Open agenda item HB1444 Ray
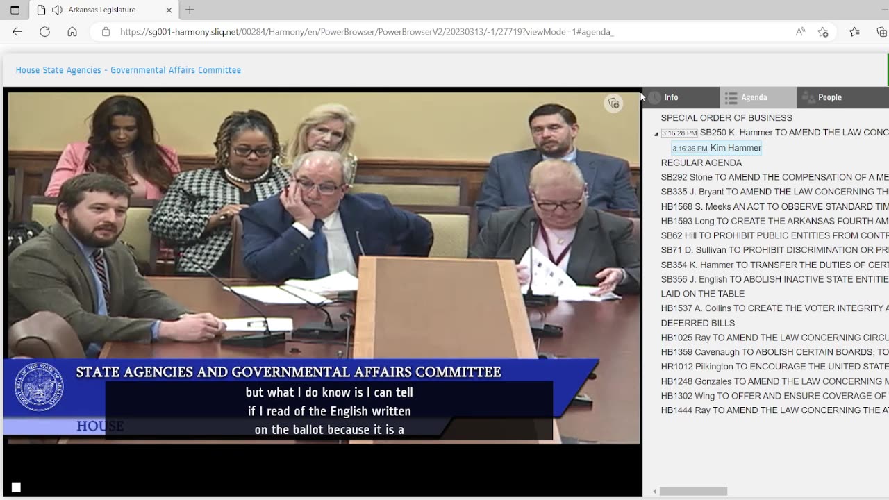 (774, 410)
